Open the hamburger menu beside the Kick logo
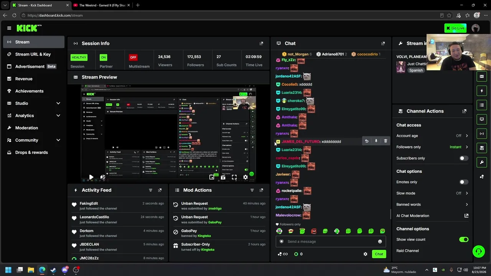The height and width of the screenshot is (276, 491). (9, 28)
